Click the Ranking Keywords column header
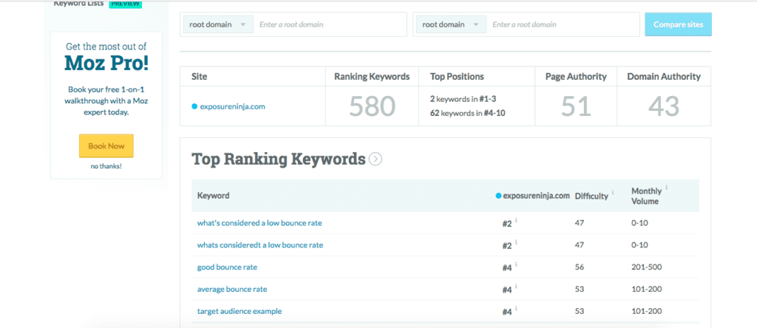The height and width of the screenshot is (328, 757). tap(372, 76)
